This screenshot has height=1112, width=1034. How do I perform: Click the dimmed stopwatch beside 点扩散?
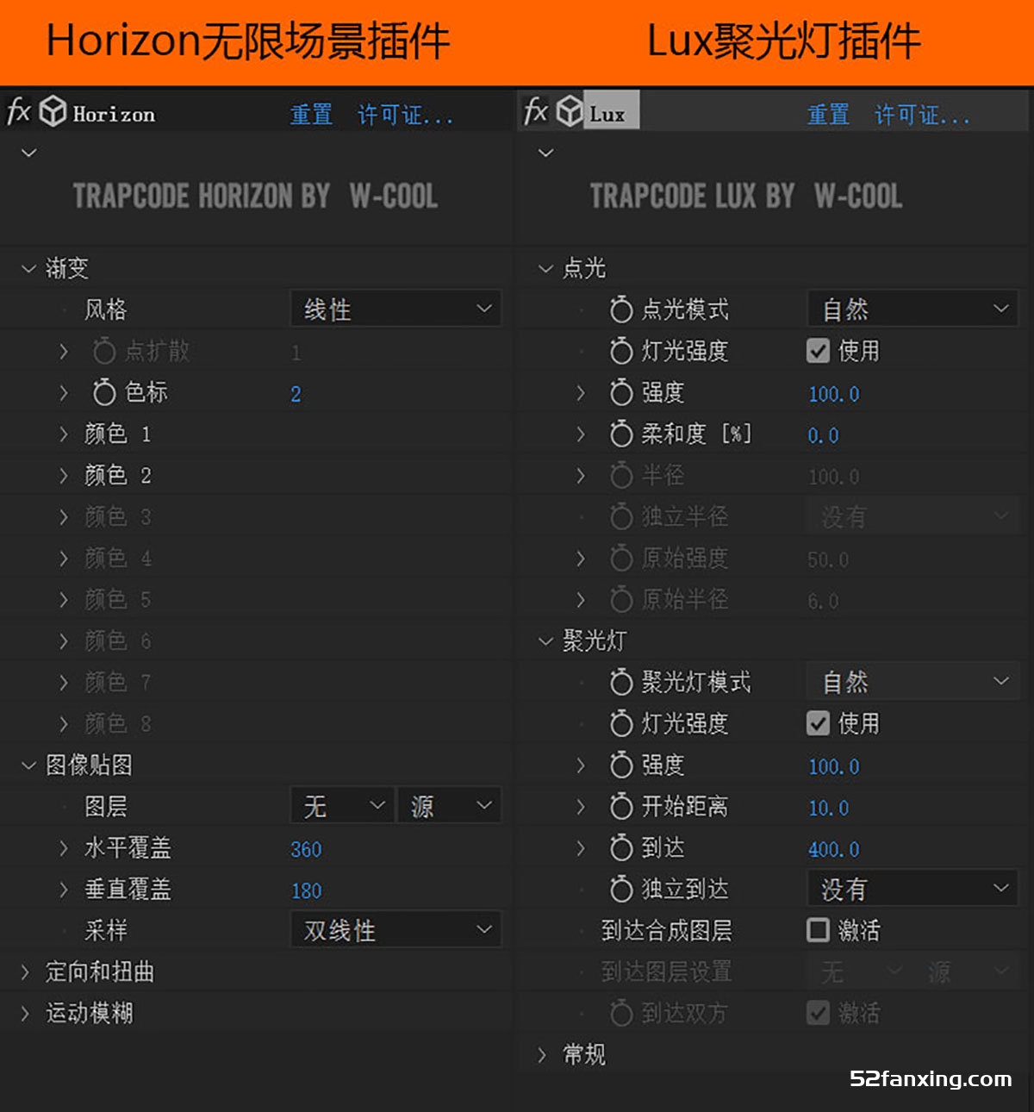pos(104,351)
